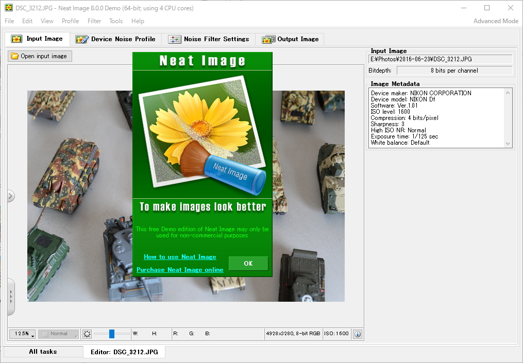Click the brightness sun icon in status bar
523x363 pixels.
click(x=87, y=334)
